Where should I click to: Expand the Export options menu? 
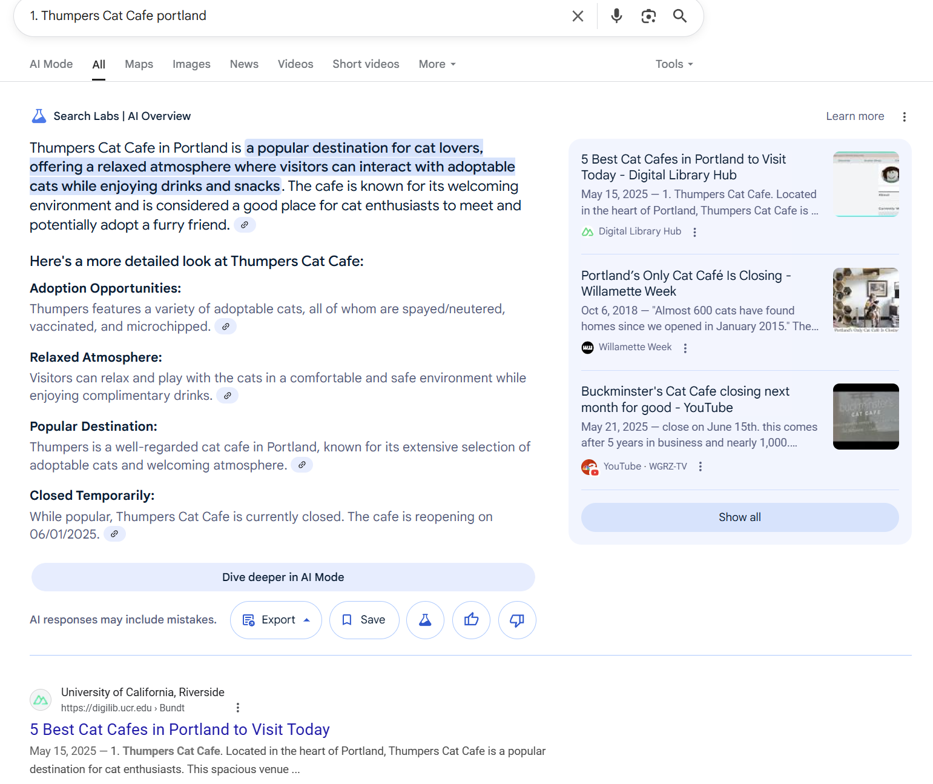coord(276,620)
